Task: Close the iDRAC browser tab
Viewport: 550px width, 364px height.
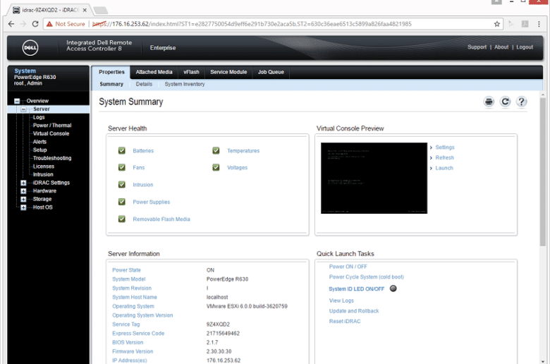Action: [85, 10]
